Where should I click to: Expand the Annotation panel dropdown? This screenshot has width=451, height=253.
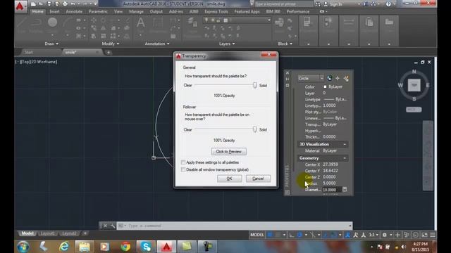click(x=157, y=44)
